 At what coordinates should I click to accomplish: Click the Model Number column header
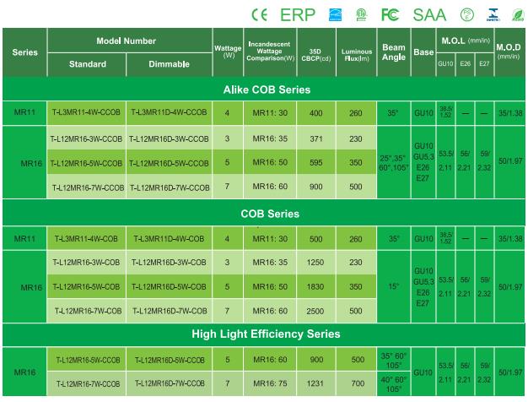127,41
